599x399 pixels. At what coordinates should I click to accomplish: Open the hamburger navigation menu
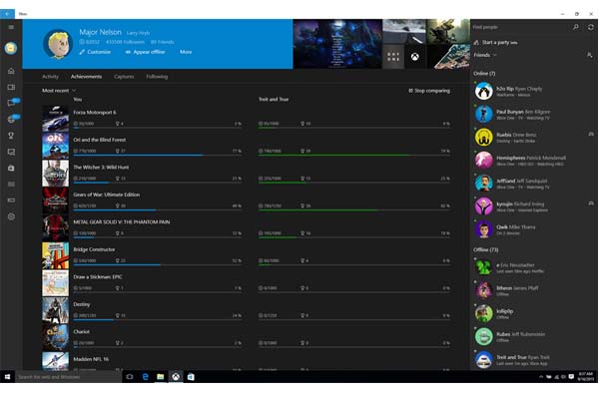[x=11, y=27]
